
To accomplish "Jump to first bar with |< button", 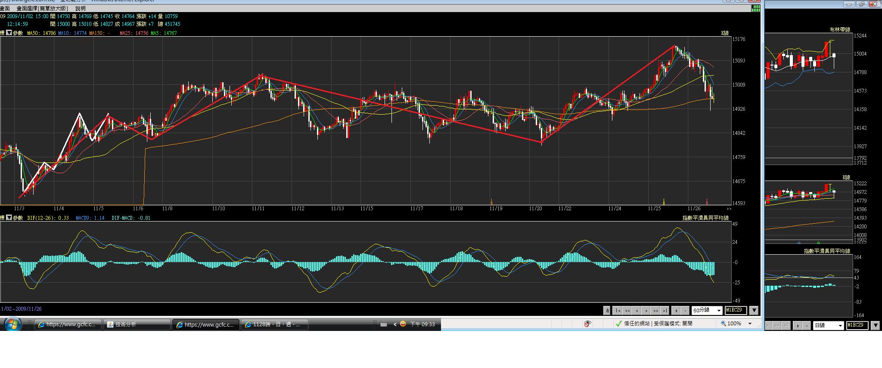I will coord(618,310).
